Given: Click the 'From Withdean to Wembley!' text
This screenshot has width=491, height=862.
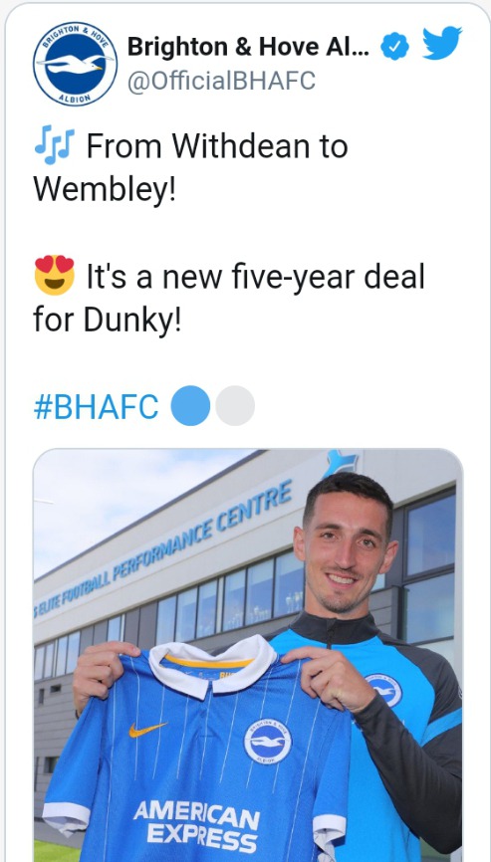Looking at the screenshot, I should (x=191, y=167).
